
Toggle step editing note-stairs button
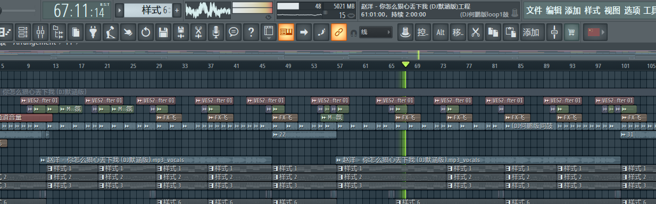(x=321, y=32)
